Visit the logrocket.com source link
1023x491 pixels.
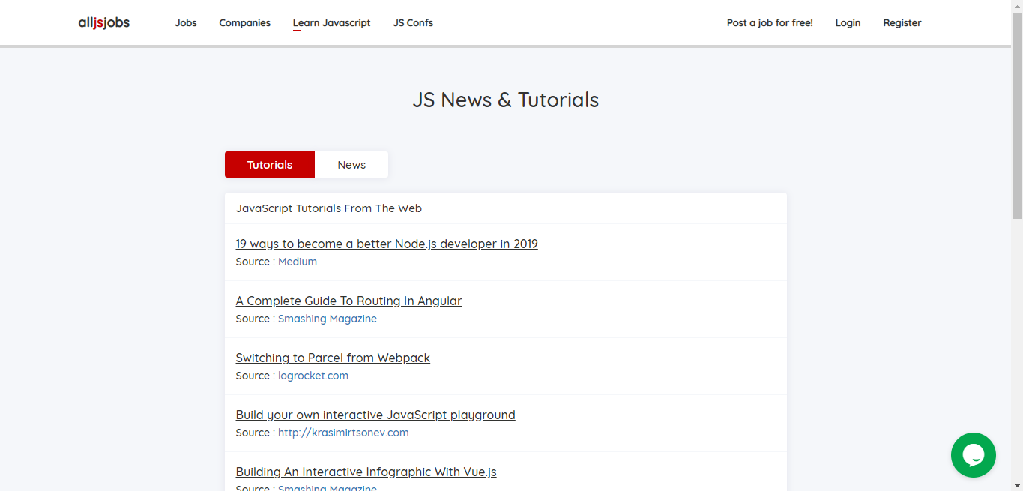tap(313, 376)
